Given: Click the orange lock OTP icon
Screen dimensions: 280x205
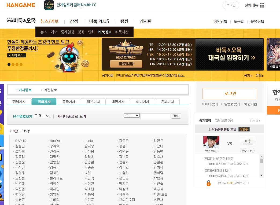Looking at the screenshot, I should (209, 183).
